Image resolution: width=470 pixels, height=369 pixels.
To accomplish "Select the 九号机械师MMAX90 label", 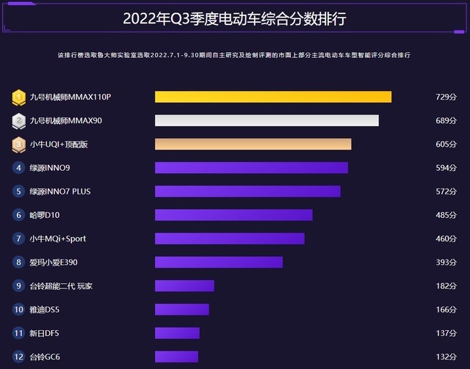I will click(65, 121).
